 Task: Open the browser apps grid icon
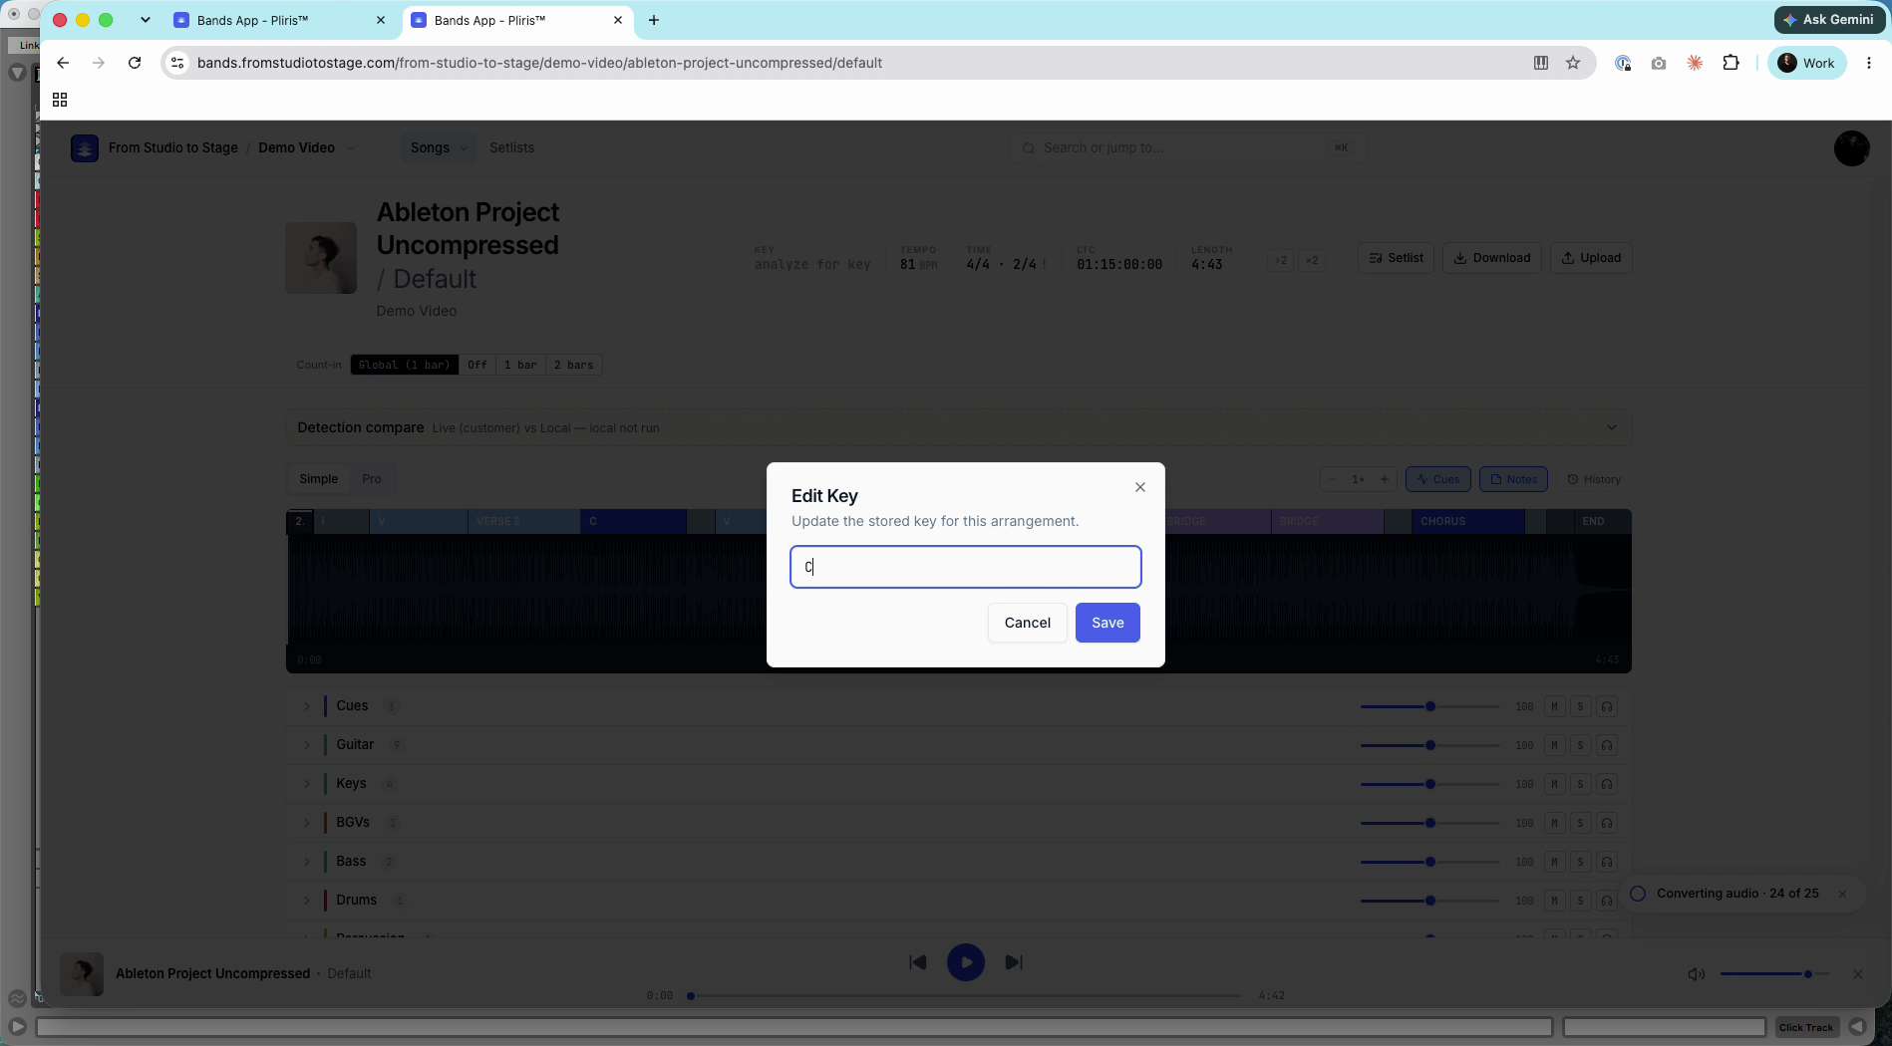pos(60,100)
